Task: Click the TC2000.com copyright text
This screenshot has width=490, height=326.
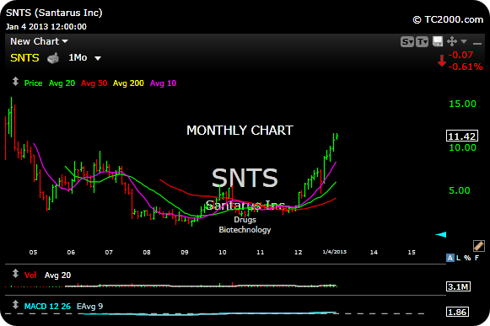Action: (448, 19)
